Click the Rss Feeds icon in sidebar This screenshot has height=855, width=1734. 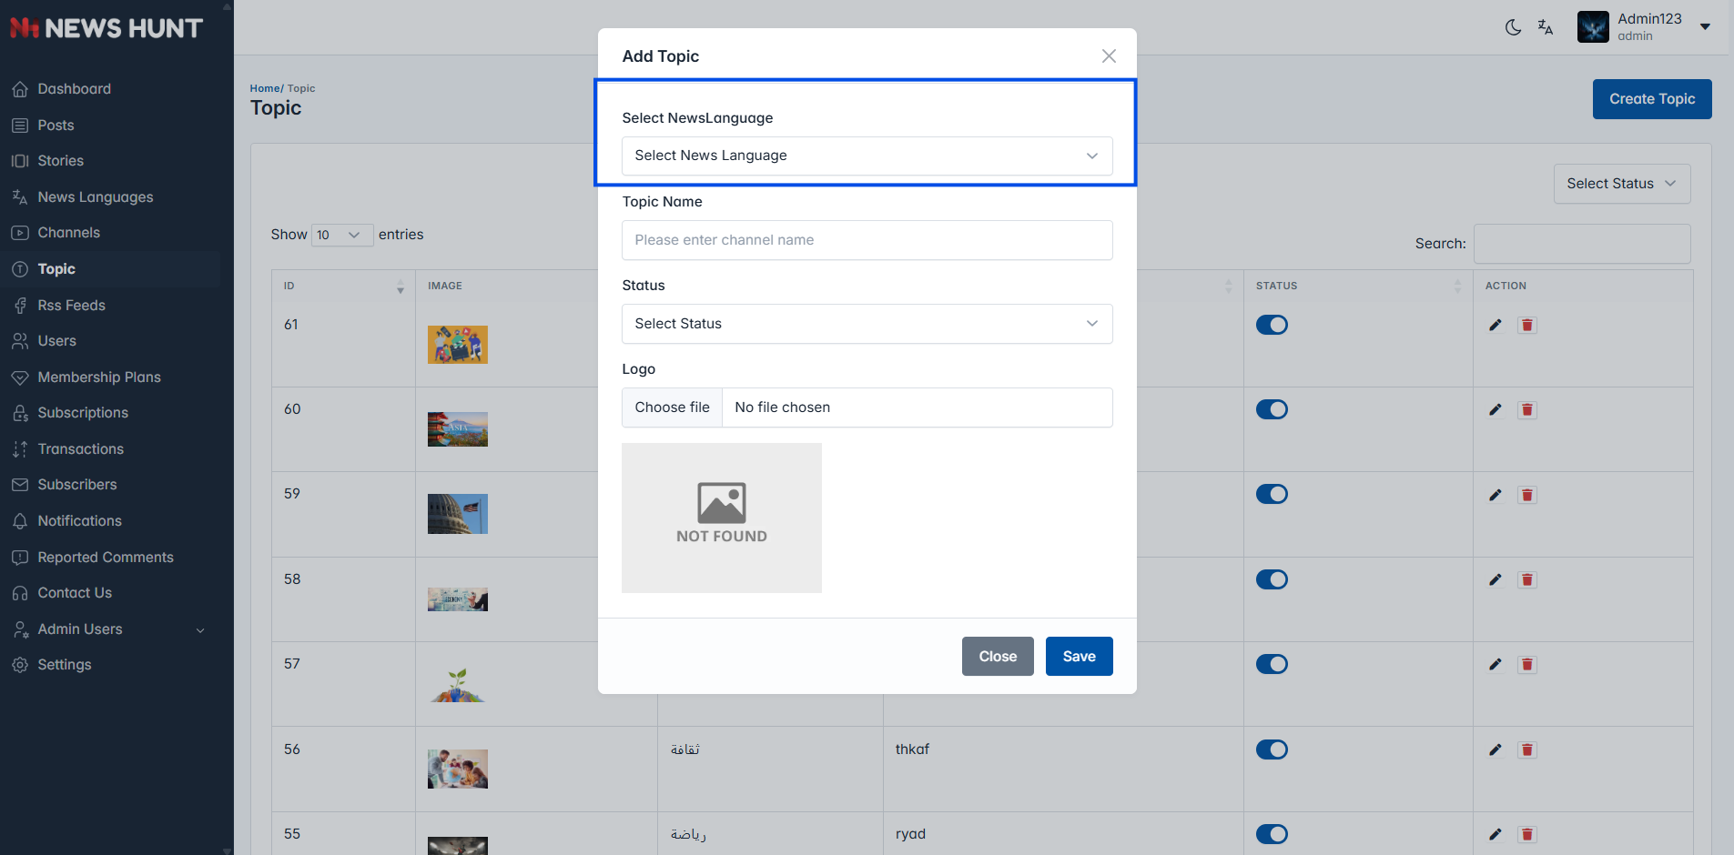click(x=20, y=306)
